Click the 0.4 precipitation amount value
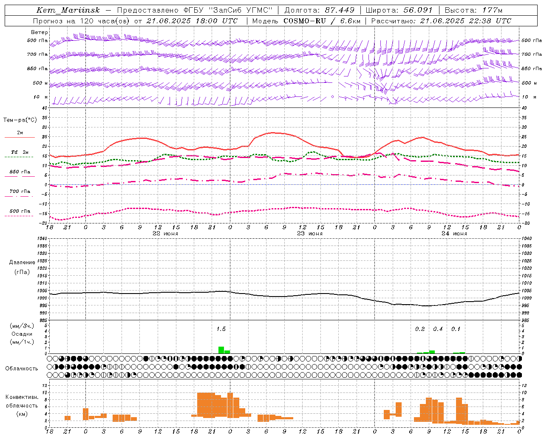 (x=438, y=329)
